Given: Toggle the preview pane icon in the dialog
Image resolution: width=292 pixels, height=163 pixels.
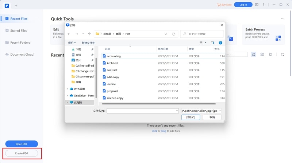Looking at the screenshot, I should coord(213,43).
